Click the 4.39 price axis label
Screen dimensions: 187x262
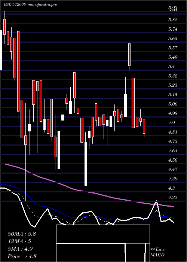[x=173, y=179]
